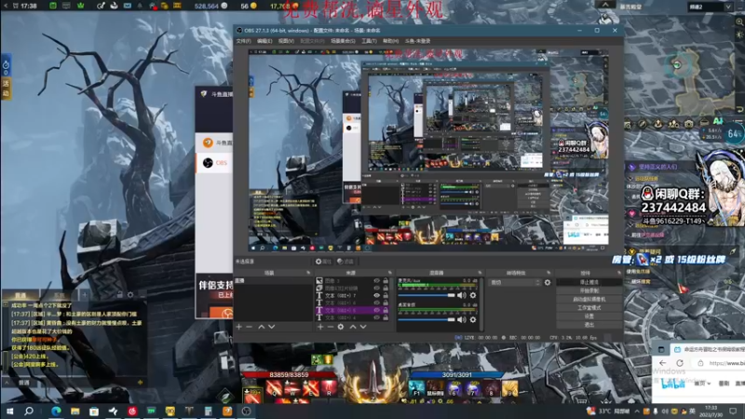Add a new source with the plus icon

pos(320,327)
